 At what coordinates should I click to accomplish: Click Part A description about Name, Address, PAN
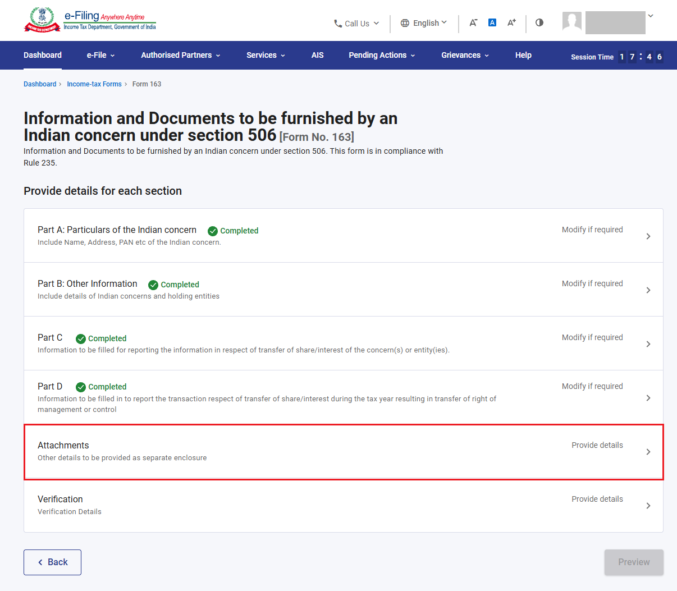(129, 242)
